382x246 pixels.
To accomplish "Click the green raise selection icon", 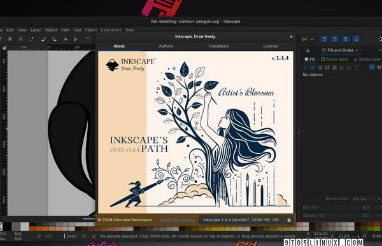I will click(x=88, y=39).
